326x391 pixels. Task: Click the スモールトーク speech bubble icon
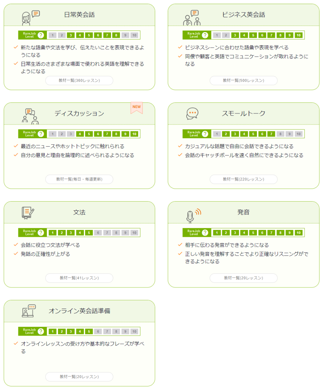[x=192, y=113]
